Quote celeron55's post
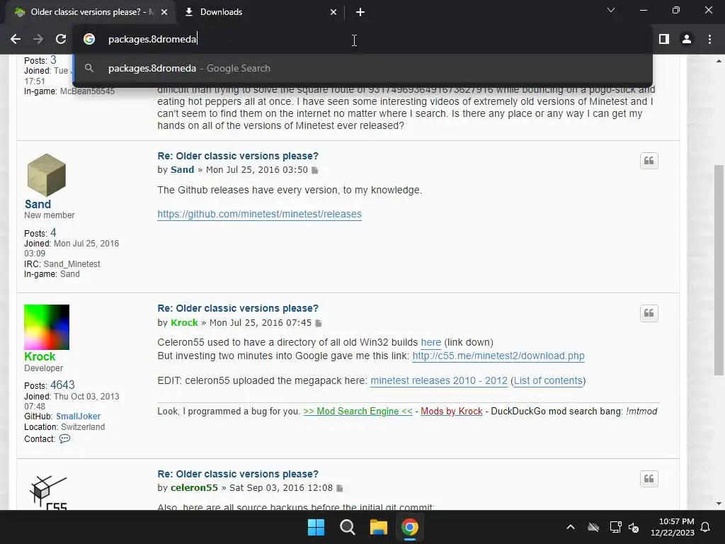This screenshot has height=544, width=725. [649, 479]
